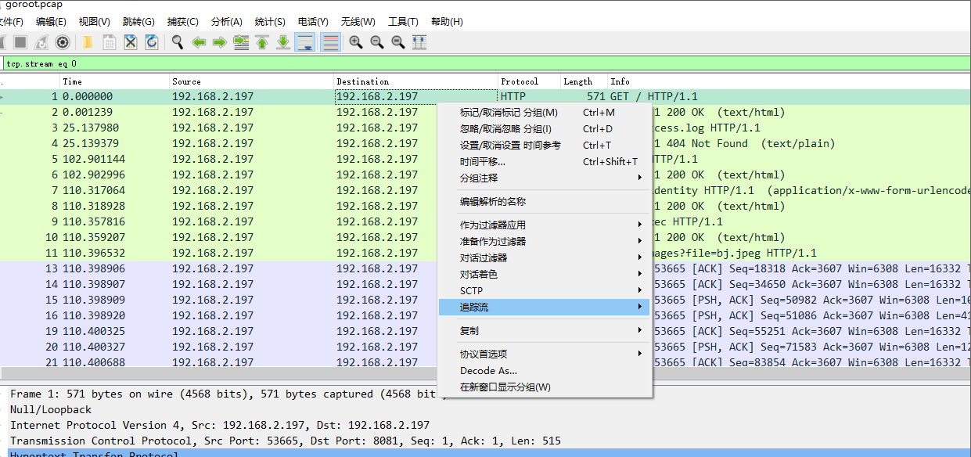Image resolution: width=971 pixels, height=457 pixels.
Task: Expand the highlighted 追踪流 submenu
Action: (x=545, y=308)
